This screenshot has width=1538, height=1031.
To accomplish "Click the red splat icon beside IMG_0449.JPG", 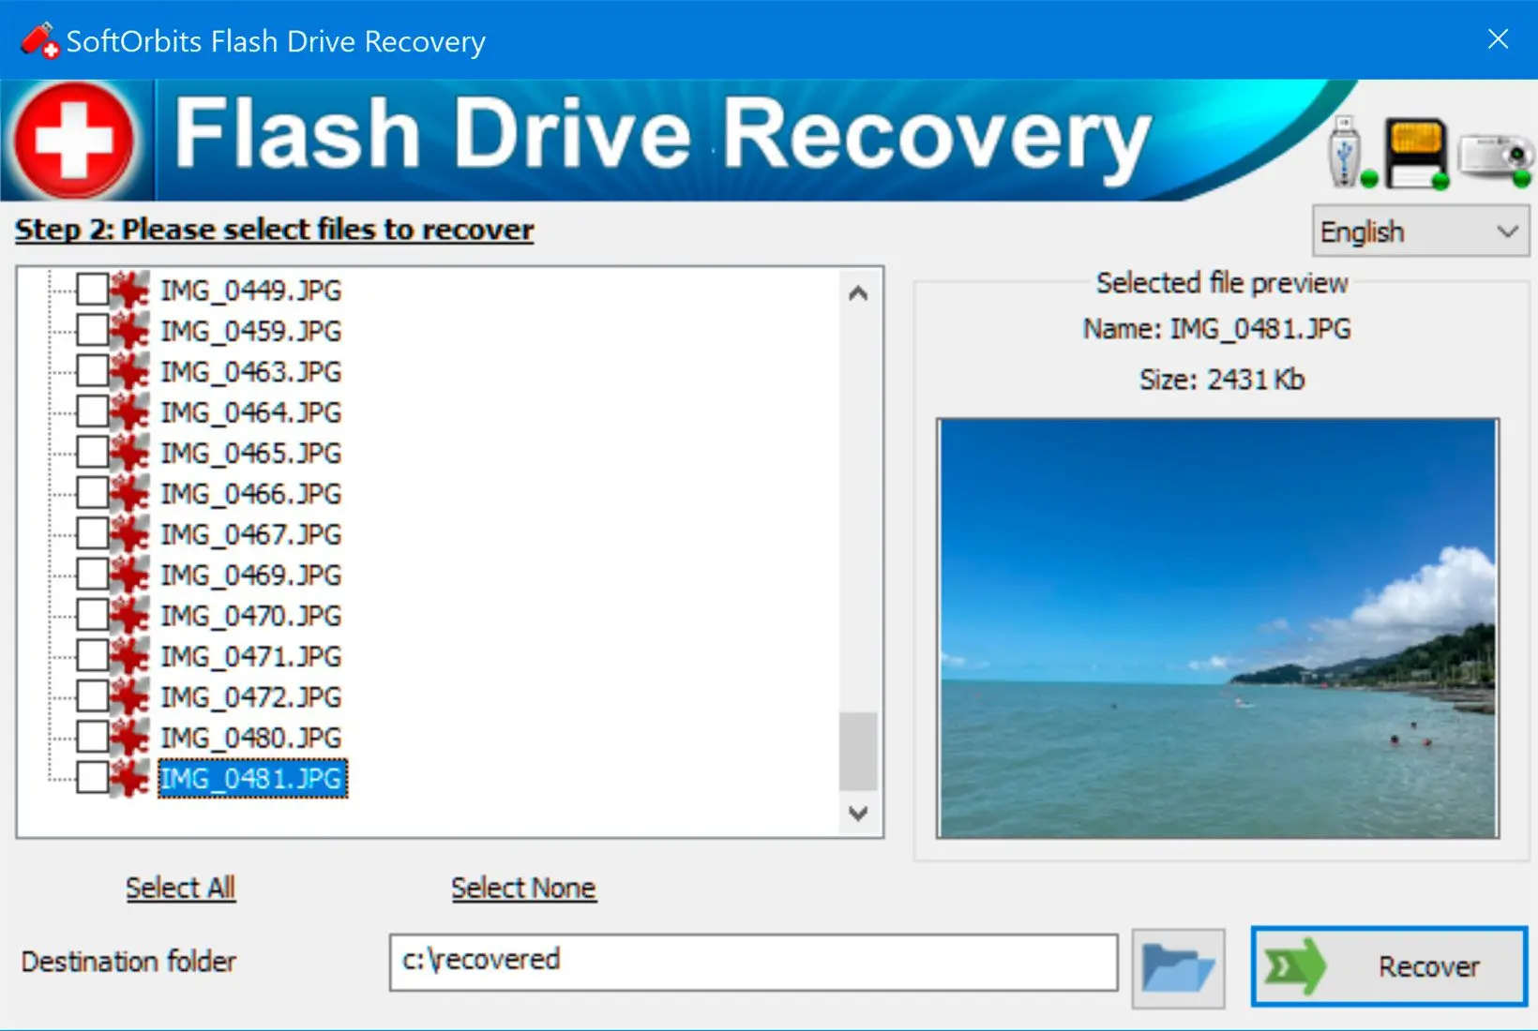I will click(129, 291).
